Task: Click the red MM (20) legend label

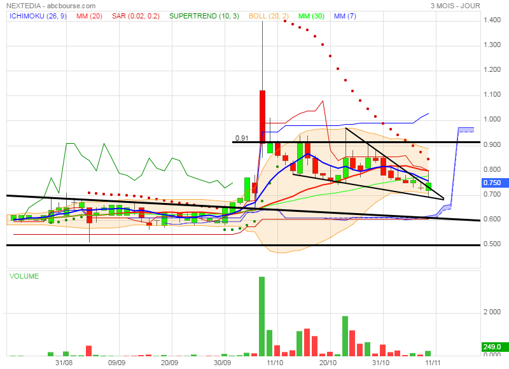Action: point(89,16)
